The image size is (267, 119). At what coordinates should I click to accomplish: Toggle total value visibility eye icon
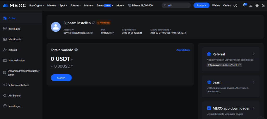point(76,50)
